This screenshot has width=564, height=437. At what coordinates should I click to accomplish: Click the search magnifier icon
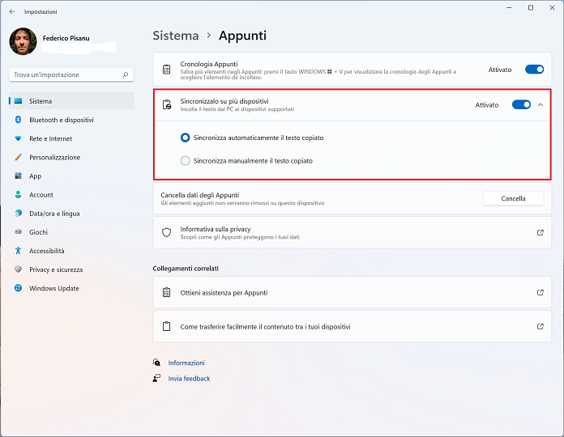[x=126, y=74]
